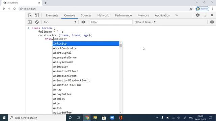
Task: Open console settings gear on the right
Action: click(x=212, y=22)
